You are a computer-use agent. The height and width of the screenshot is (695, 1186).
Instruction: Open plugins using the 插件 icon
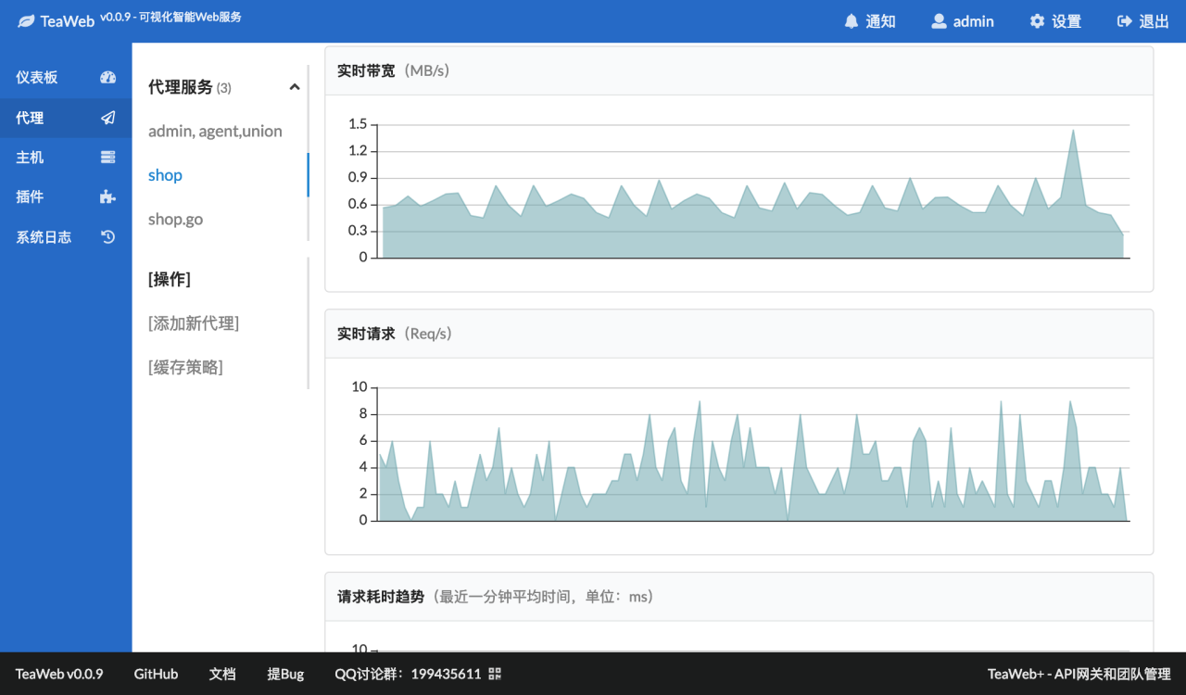pyautogui.click(x=108, y=196)
